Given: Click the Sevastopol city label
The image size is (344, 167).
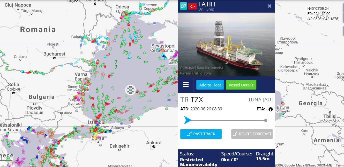Looking at the screenshot, I should coord(163,46).
